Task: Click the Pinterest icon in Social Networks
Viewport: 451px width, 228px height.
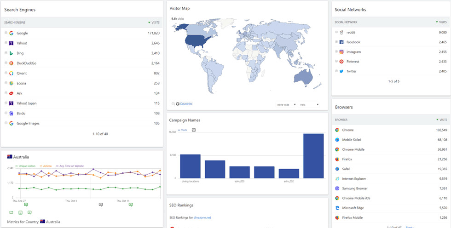Action: (341, 62)
